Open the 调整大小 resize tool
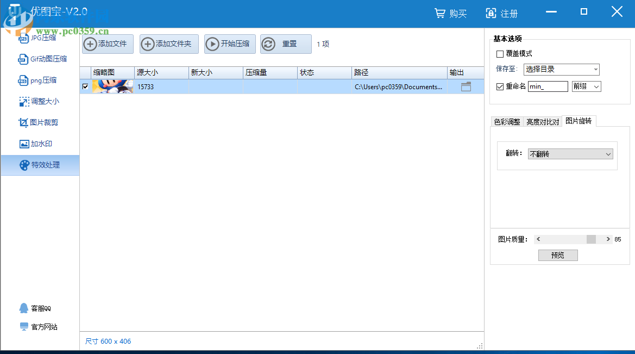 (39, 101)
